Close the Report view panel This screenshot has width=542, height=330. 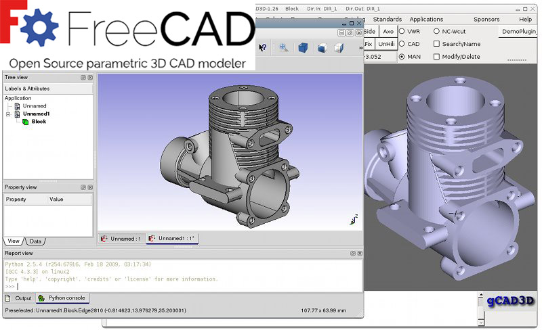[x=360, y=253]
